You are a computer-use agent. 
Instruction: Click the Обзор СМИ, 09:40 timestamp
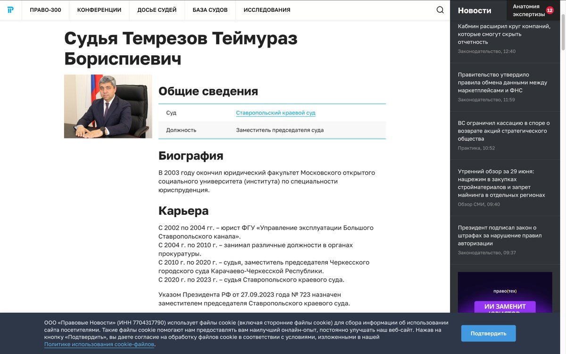pyautogui.click(x=479, y=204)
